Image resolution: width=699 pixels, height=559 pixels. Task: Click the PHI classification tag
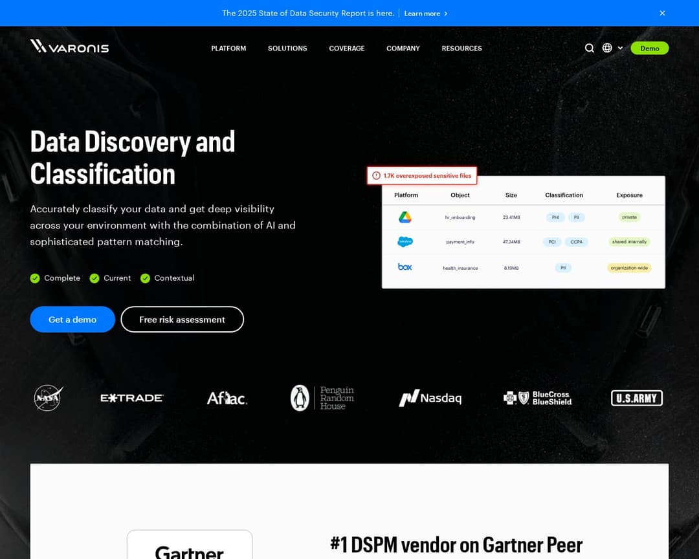[x=555, y=217]
